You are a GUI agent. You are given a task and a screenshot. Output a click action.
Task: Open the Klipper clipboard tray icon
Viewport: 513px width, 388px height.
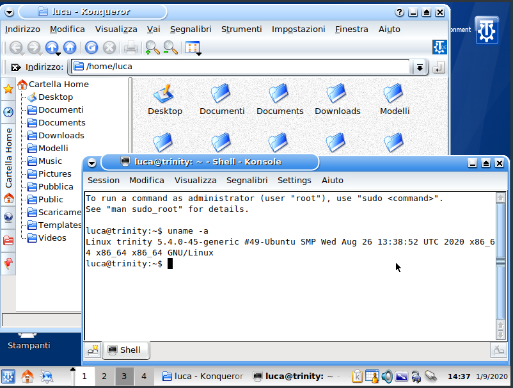(x=358, y=376)
